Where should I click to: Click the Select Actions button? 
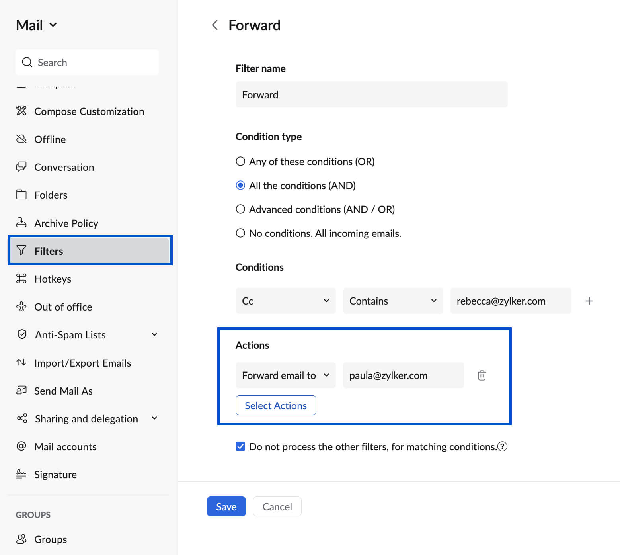[276, 405]
